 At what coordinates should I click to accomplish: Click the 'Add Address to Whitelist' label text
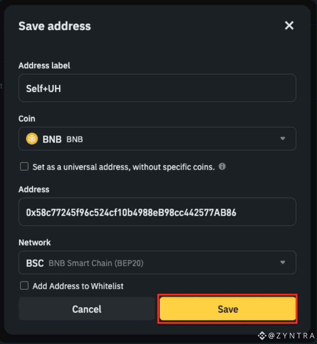pyautogui.click(x=78, y=286)
